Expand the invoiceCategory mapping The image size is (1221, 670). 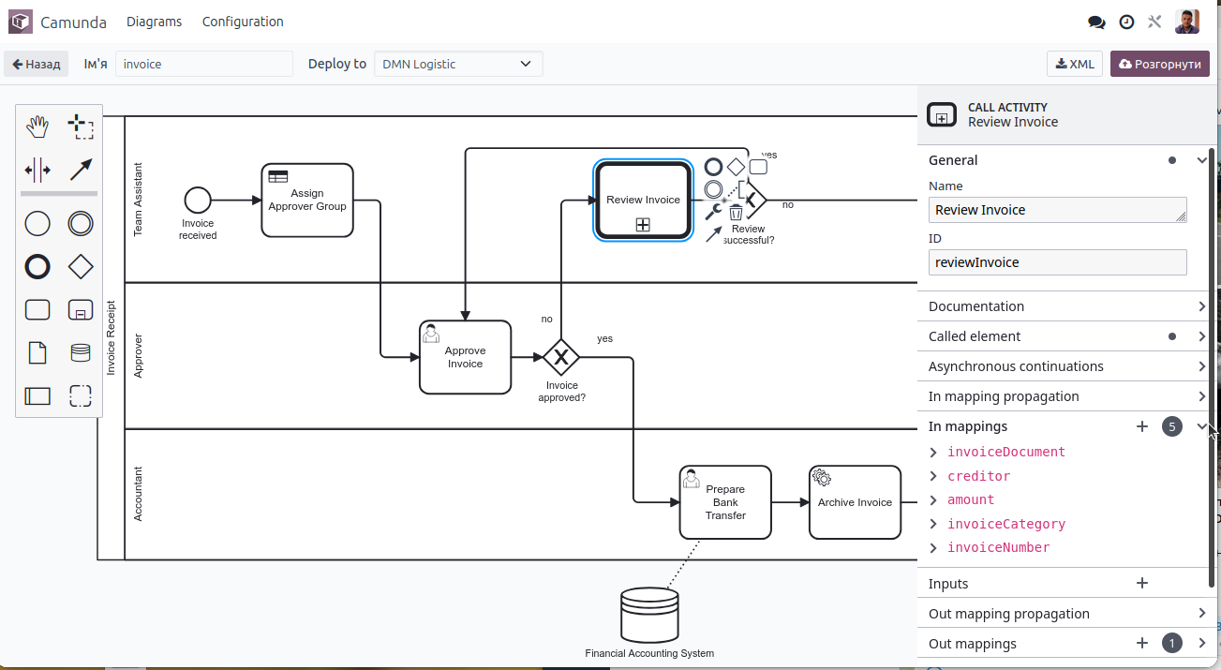(933, 524)
